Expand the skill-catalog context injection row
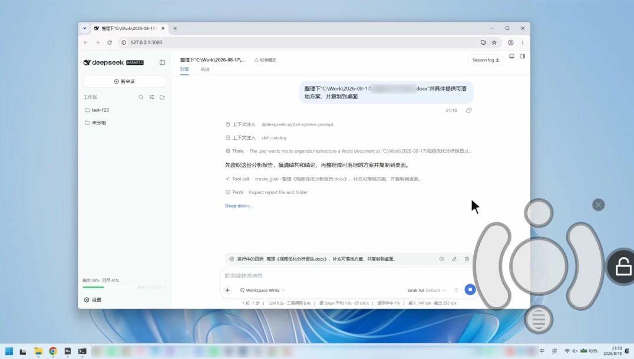This screenshot has width=634, height=359. click(256, 137)
